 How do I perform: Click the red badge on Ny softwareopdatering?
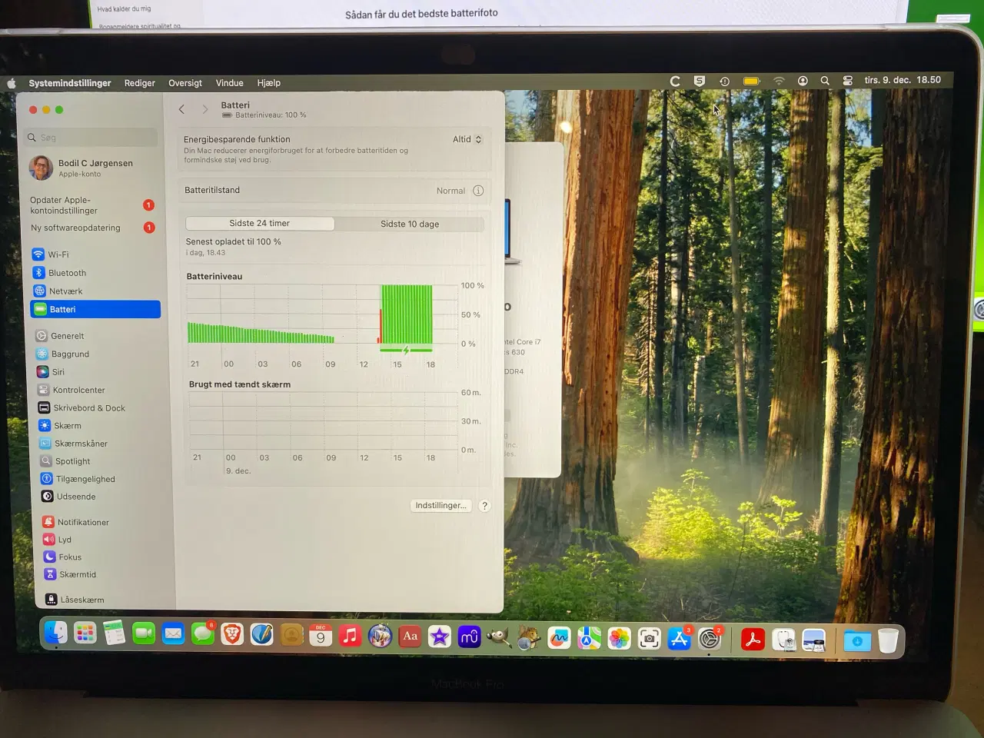coord(149,228)
